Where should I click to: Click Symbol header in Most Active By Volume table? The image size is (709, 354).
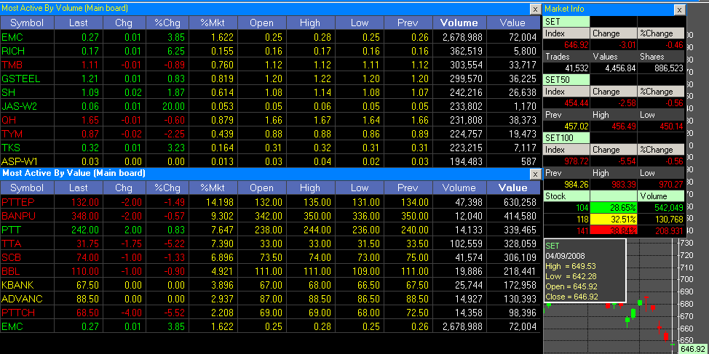[x=27, y=23]
